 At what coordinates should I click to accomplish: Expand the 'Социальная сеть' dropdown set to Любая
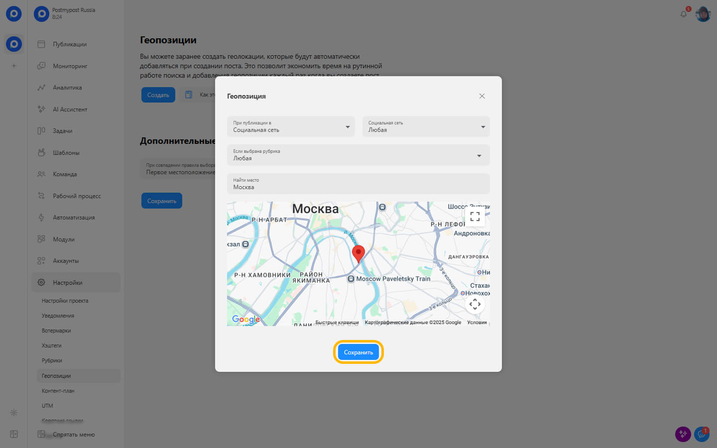point(426,126)
